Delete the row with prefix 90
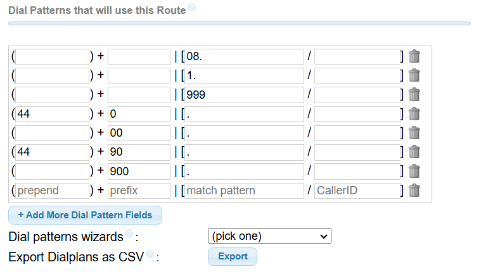This screenshot has height=274, width=481. click(x=414, y=152)
